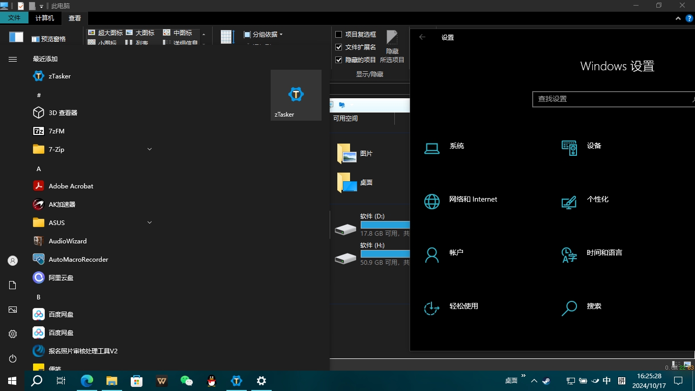
Task: Open the 分组依据 dropdown
Action: pos(263,35)
